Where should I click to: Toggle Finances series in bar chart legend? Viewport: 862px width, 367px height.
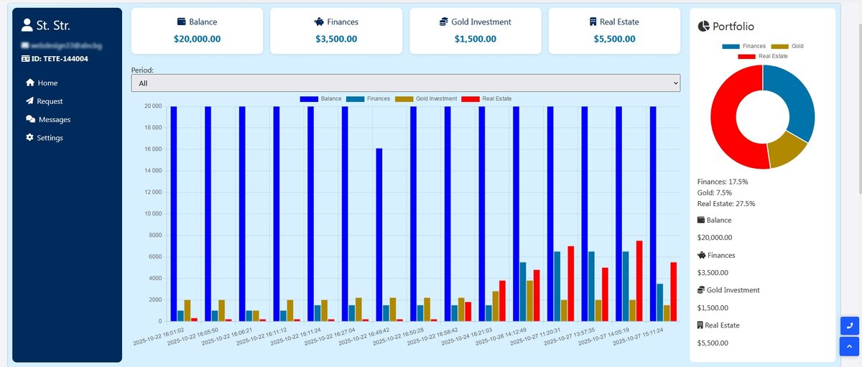click(x=368, y=98)
